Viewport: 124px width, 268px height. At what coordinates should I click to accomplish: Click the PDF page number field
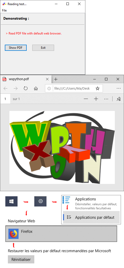5,99
